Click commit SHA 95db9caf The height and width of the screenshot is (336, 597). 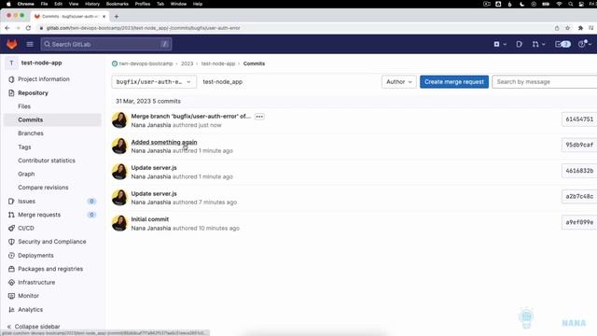coord(579,146)
